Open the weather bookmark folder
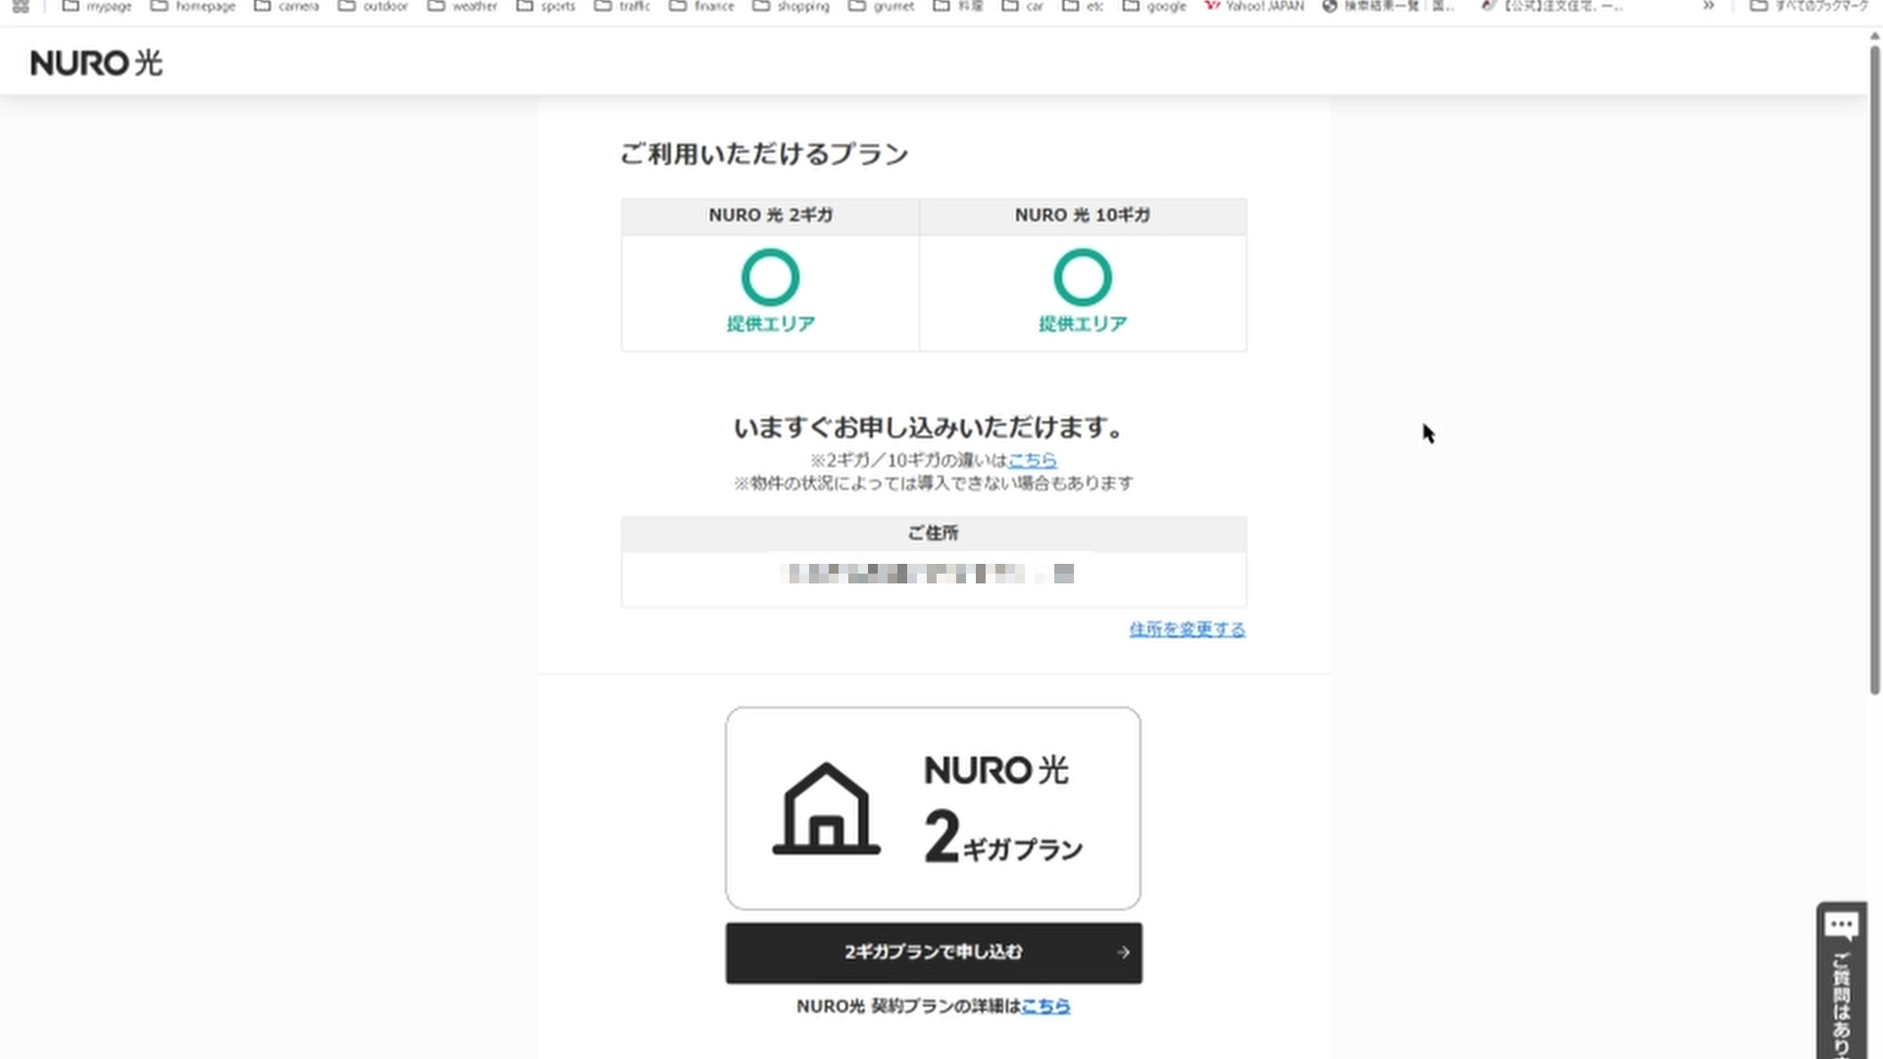Viewport: 1883px width, 1059px height. (x=463, y=6)
